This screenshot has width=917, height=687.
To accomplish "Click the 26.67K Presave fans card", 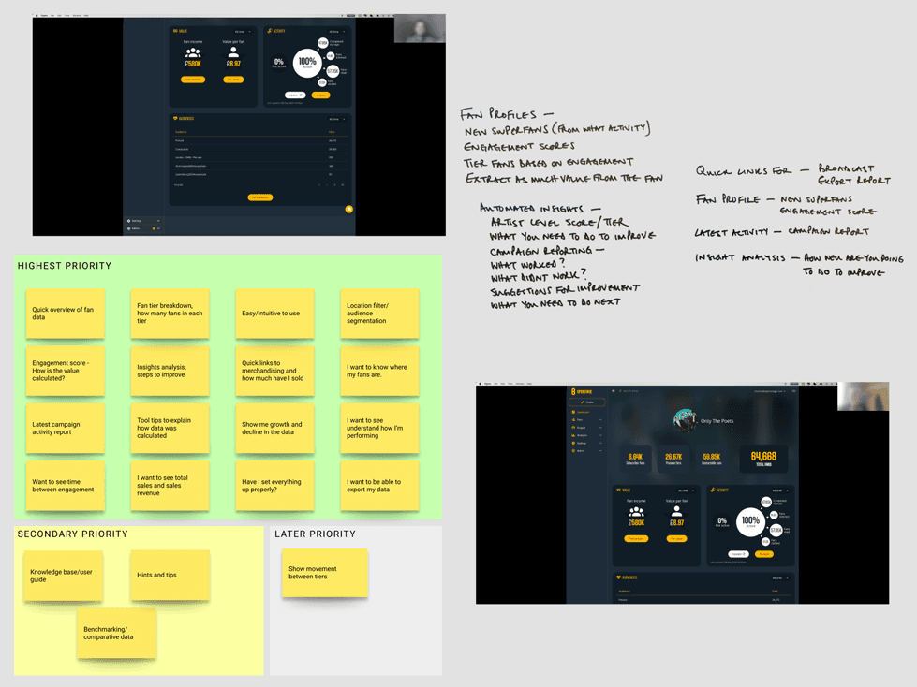I will (x=673, y=459).
